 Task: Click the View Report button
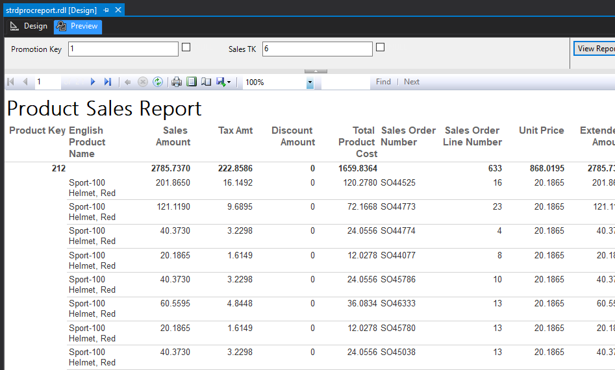coord(595,49)
